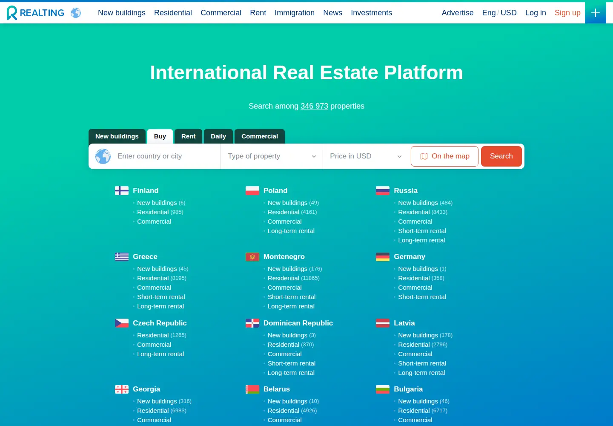Open Rent in top navigation

[258, 13]
